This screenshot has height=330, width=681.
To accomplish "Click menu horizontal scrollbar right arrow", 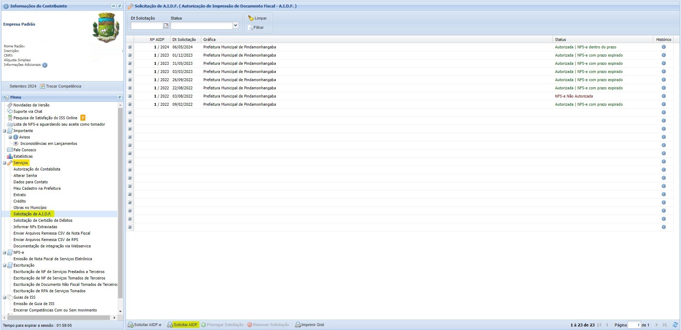I will 114,318.
